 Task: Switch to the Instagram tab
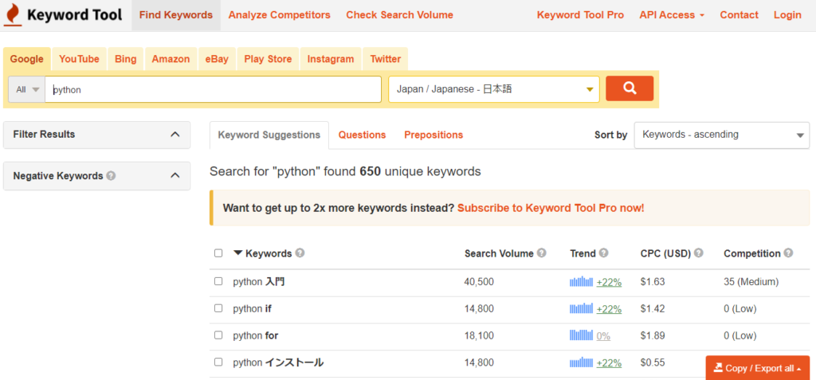[x=331, y=59]
